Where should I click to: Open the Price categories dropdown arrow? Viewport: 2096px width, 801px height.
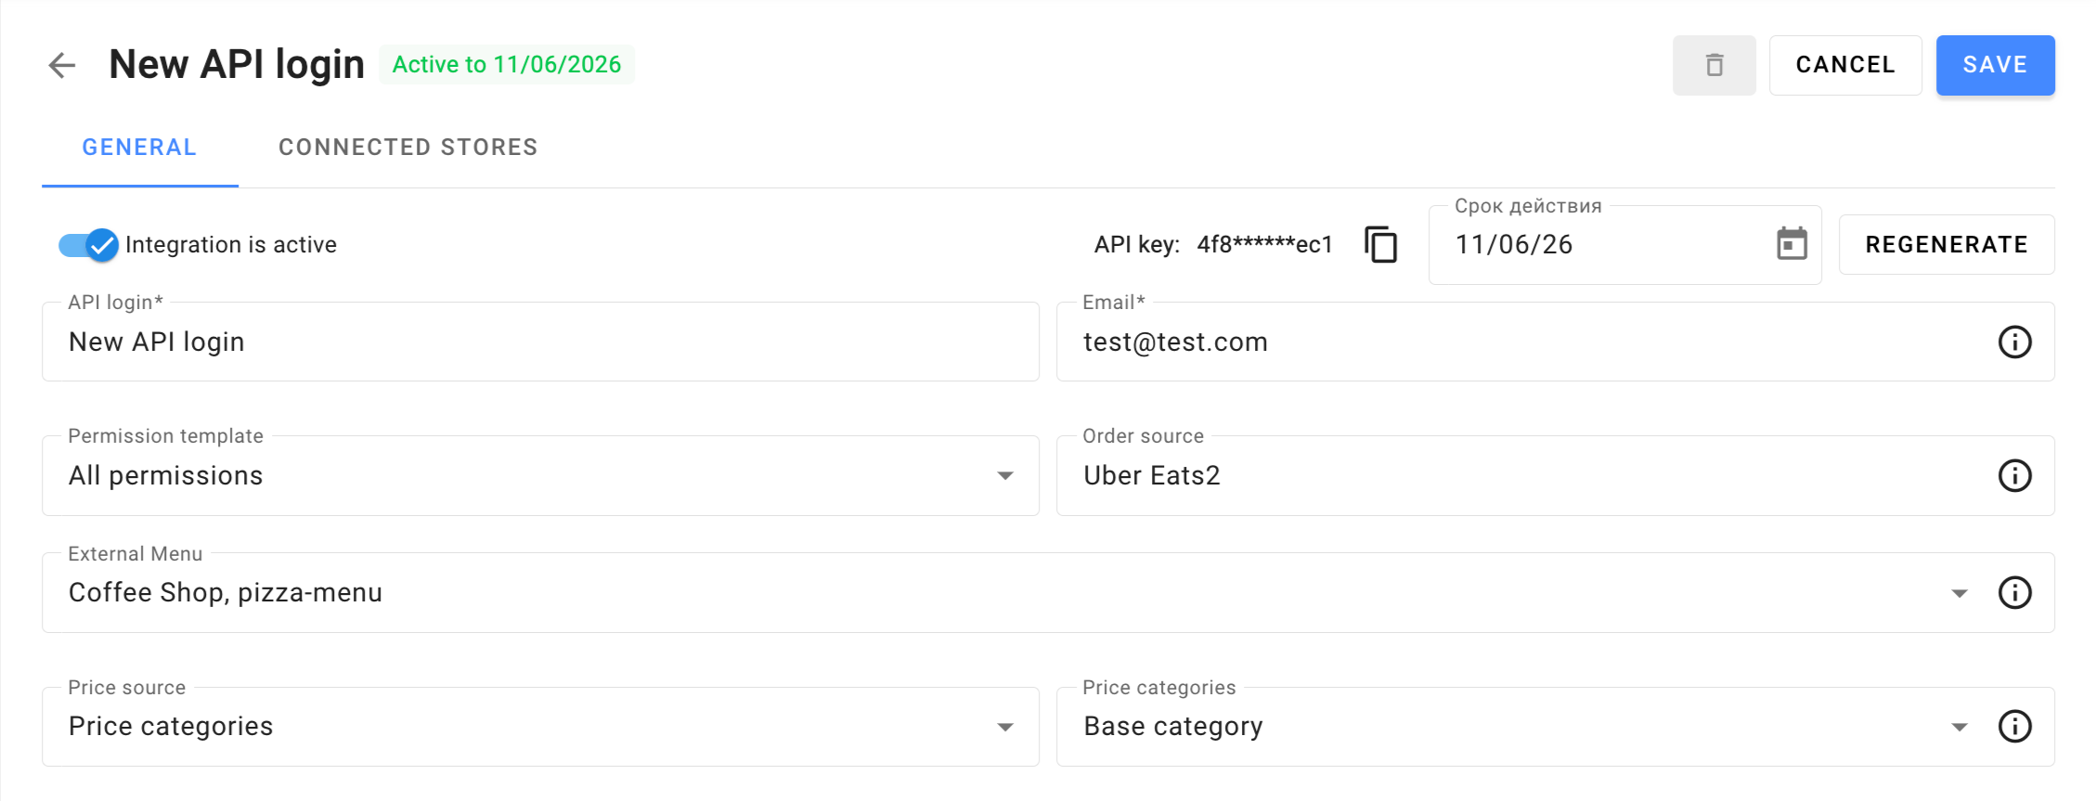click(1959, 727)
